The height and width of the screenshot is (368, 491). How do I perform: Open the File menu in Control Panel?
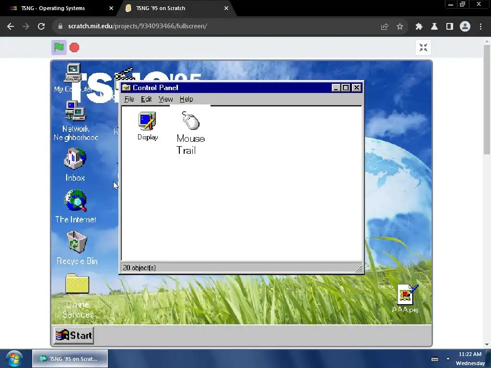(x=129, y=99)
